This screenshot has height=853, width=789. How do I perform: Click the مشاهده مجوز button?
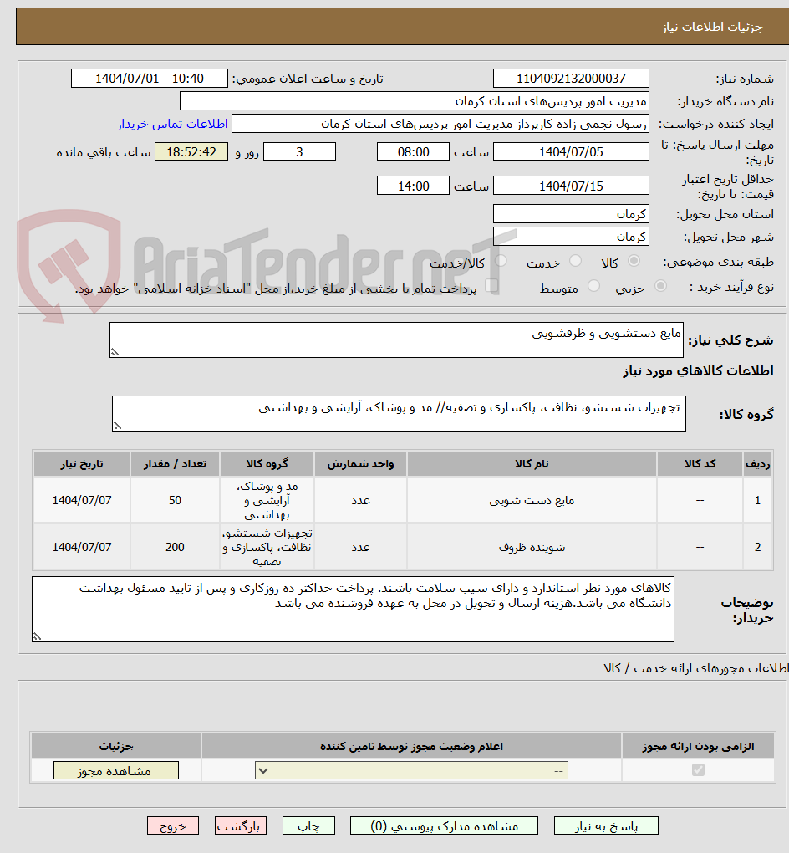click(116, 770)
